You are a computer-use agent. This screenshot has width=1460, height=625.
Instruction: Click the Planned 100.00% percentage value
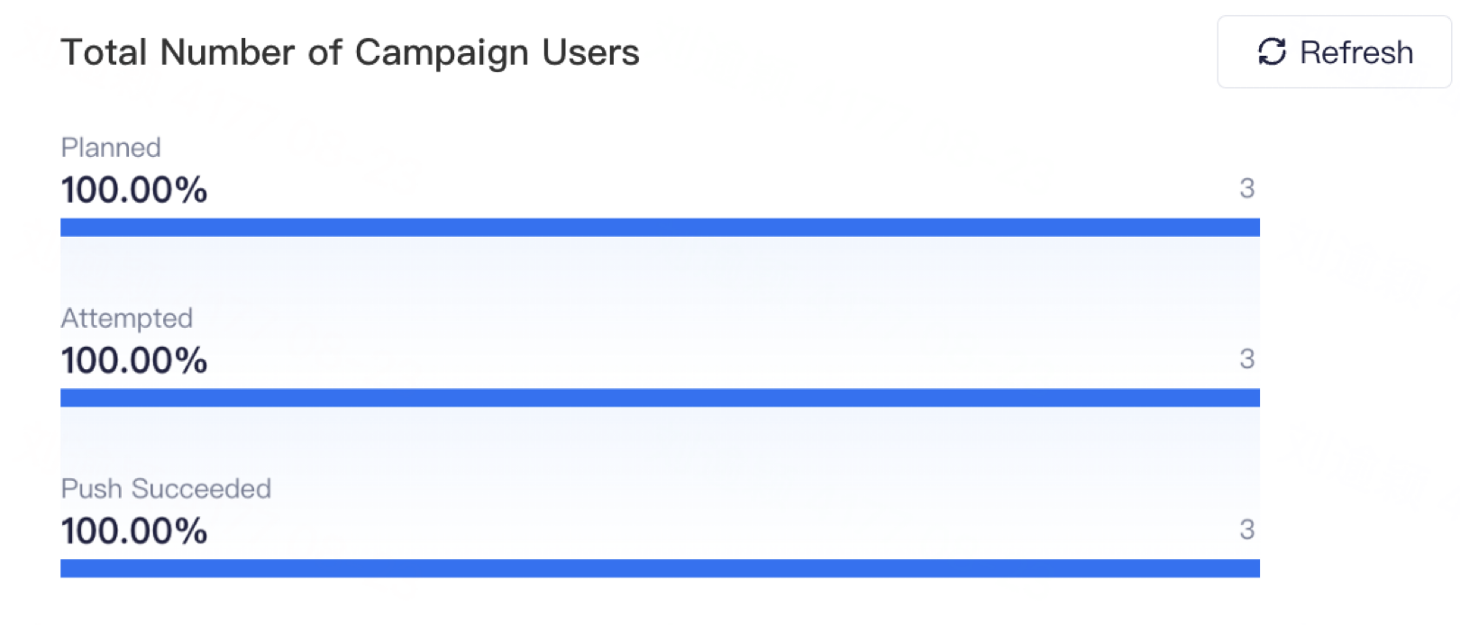coord(134,190)
